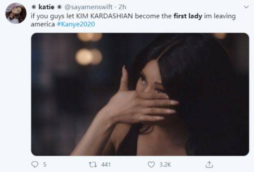Screen dimensions: 254x172
Task: Open the @sayamenswift handle link
Action: click(89, 7)
